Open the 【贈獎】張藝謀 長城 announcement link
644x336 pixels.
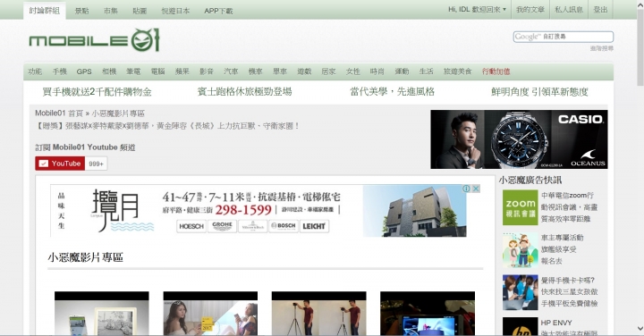coord(167,126)
